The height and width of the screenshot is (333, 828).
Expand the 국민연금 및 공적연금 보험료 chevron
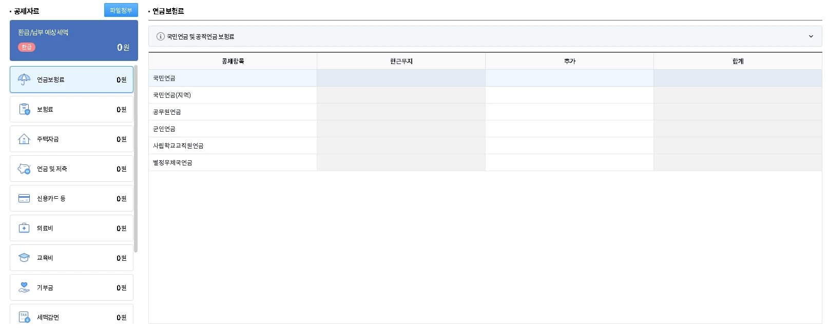(x=811, y=36)
